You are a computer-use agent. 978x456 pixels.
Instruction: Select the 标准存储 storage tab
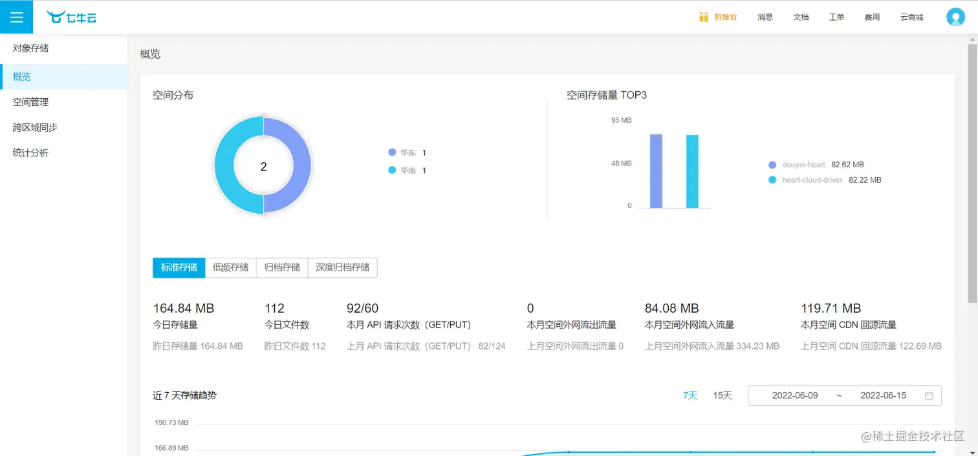click(x=179, y=267)
